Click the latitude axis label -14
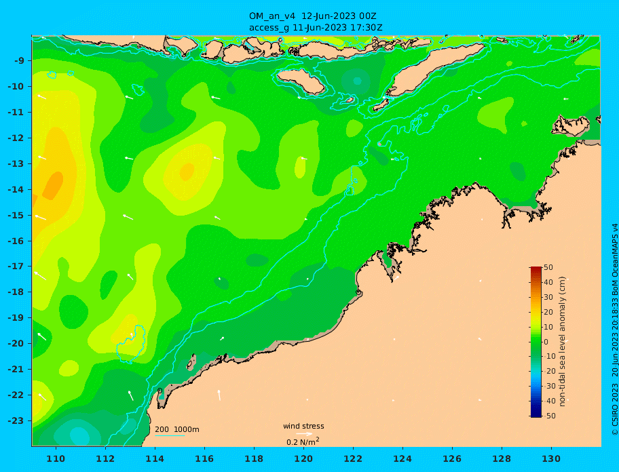This screenshot has width=619, height=472. click(16, 190)
